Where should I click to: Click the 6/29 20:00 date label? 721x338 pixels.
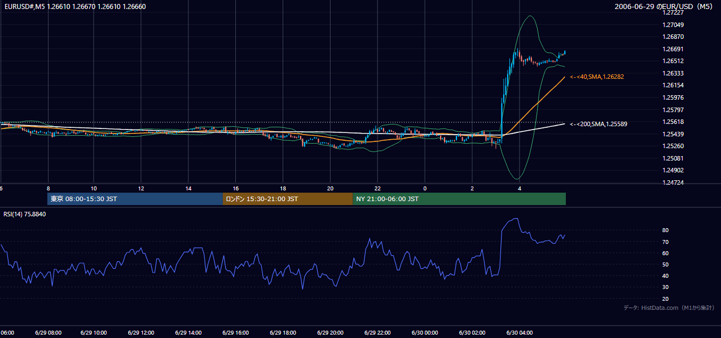[330, 332]
